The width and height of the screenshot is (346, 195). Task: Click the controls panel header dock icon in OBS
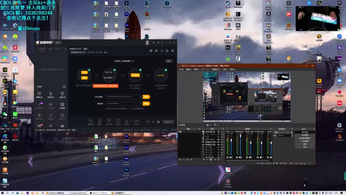[314, 129]
